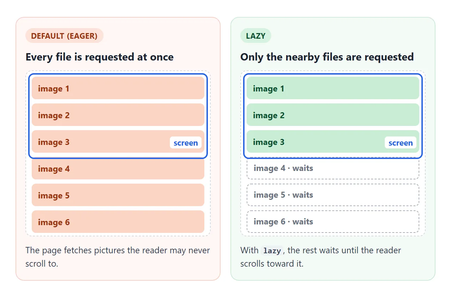Select image 6 in the eager panel
This screenshot has width=451, height=299.
(x=118, y=222)
